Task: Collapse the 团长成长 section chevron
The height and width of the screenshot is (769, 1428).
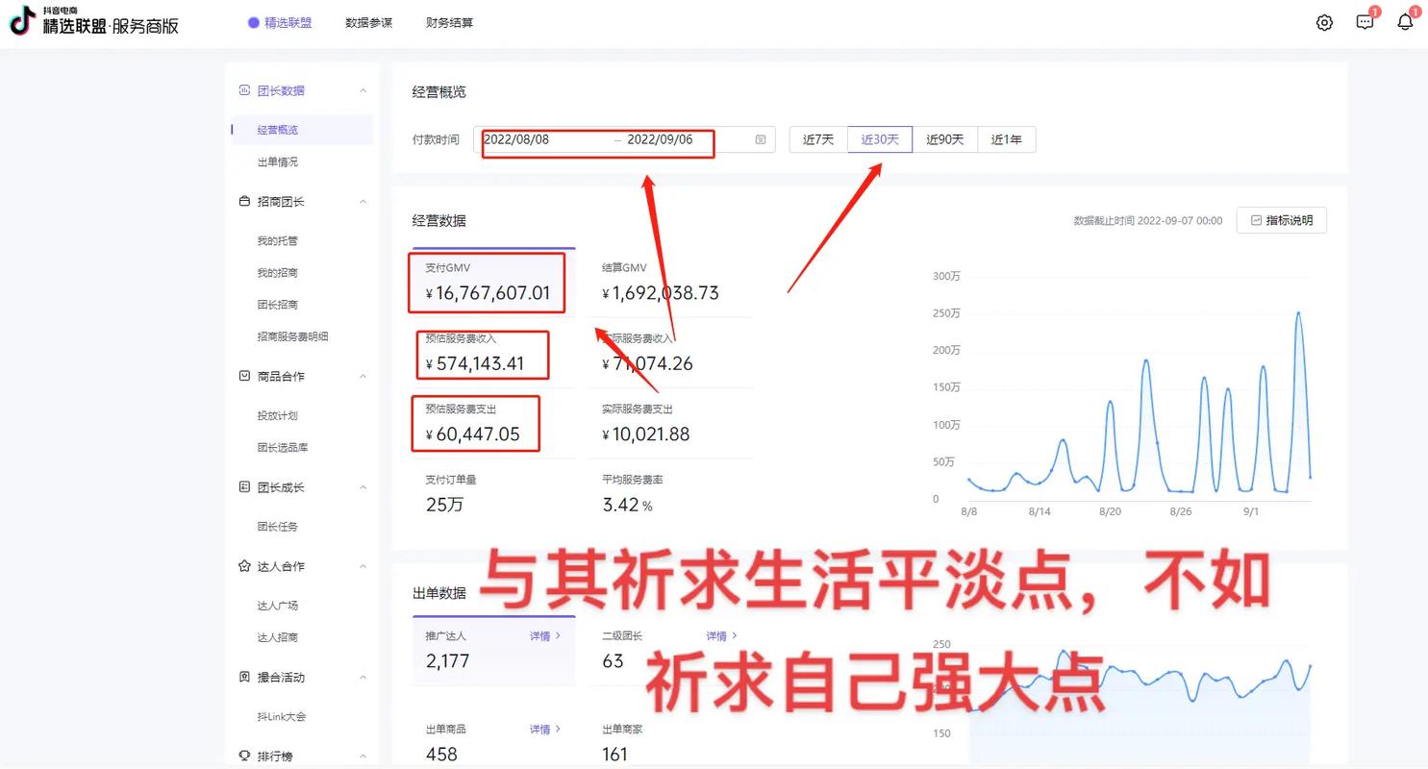Action: click(x=363, y=487)
